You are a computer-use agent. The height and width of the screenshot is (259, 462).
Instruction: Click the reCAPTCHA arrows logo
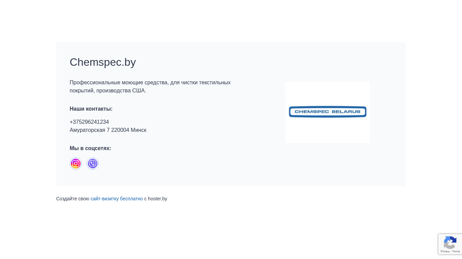coord(450,242)
